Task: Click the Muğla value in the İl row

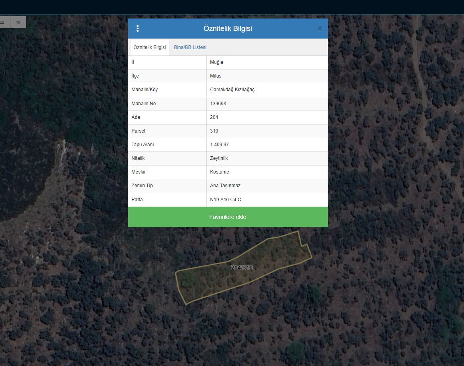Action: pyautogui.click(x=217, y=62)
